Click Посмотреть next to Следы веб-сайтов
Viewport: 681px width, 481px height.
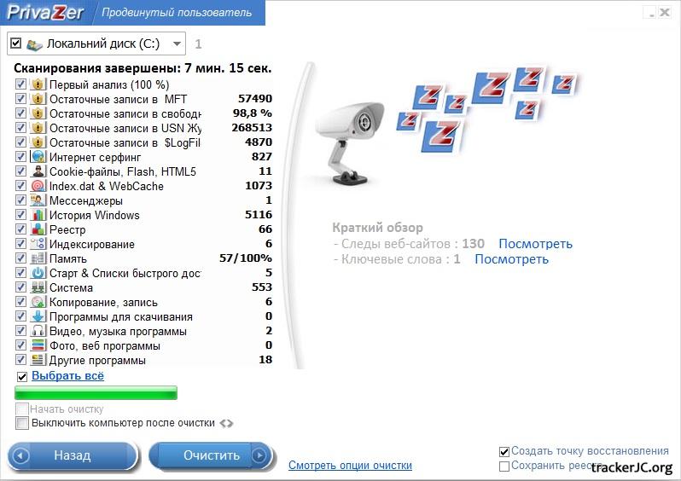pyautogui.click(x=535, y=244)
